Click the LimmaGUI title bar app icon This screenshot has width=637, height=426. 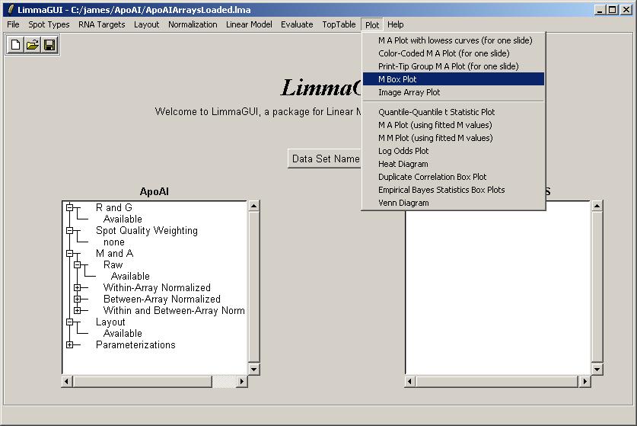click(x=10, y=10)
